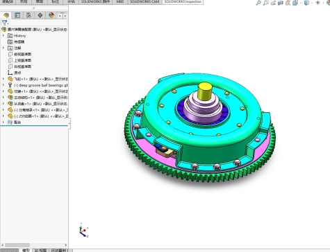The height and width of the screenshot is (252, 330).
Task: Click the next panel-tabs arrow
Action: coord(65,16)
